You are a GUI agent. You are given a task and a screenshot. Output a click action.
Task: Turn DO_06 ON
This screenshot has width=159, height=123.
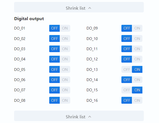tap(65, 80)
